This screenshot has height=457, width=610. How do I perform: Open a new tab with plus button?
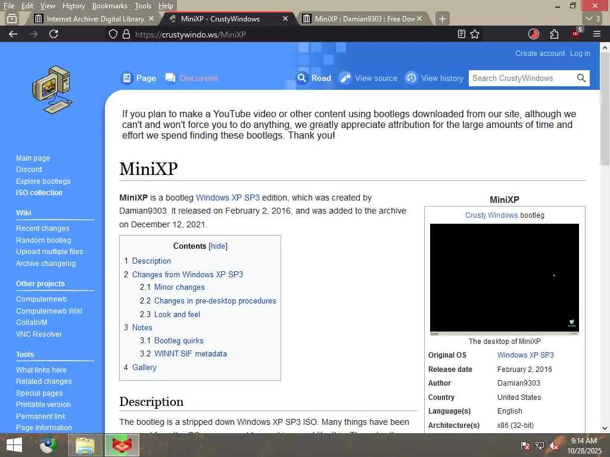point(442,18)
